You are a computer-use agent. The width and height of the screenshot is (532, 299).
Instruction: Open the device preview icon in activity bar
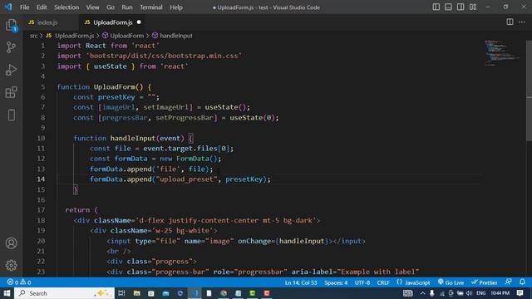pos(11,115)
